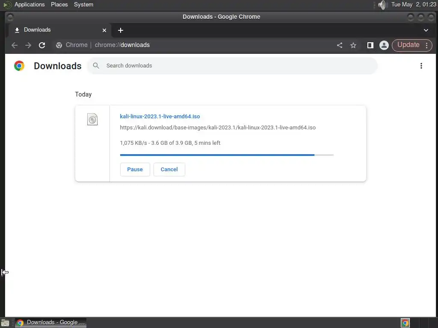Open the Downloads page more actions menu
Viewport: 438px width, 328px height.
tap(421, 66)
